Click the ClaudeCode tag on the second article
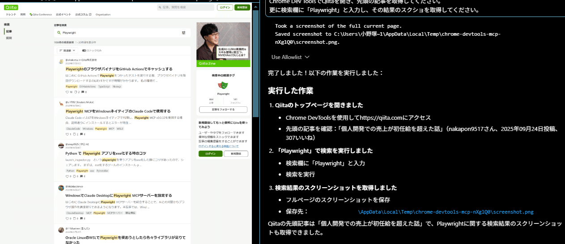The image size is (565, 244). pyautogui.click(x=73, y=128)
